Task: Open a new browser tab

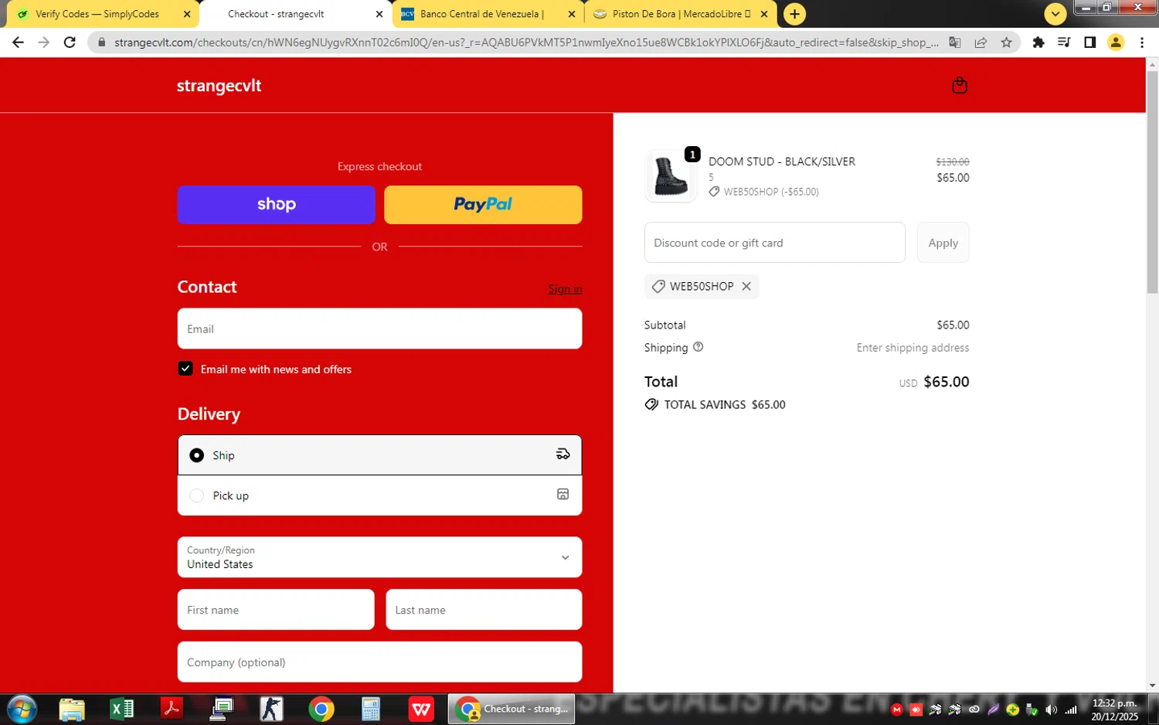Action: 794,14
